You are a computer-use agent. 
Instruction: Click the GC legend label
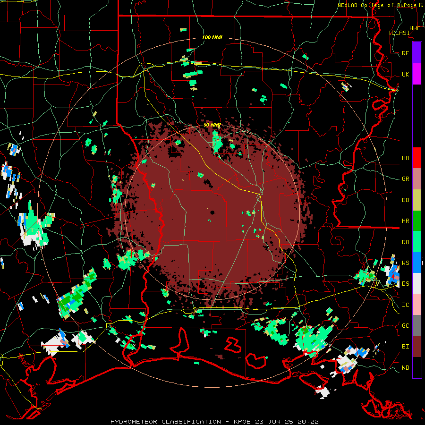click(406, 326)
